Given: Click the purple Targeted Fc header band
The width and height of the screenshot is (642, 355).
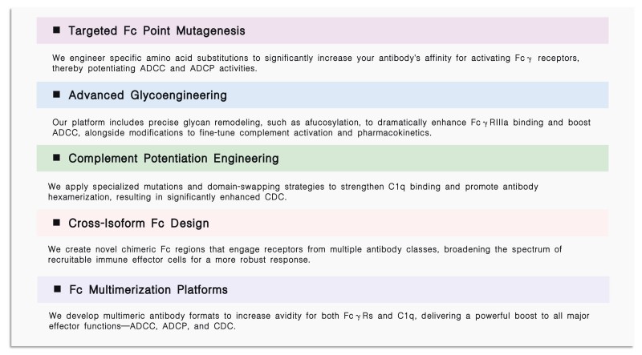Looking at the screenshot, I should tap(323, 30).
